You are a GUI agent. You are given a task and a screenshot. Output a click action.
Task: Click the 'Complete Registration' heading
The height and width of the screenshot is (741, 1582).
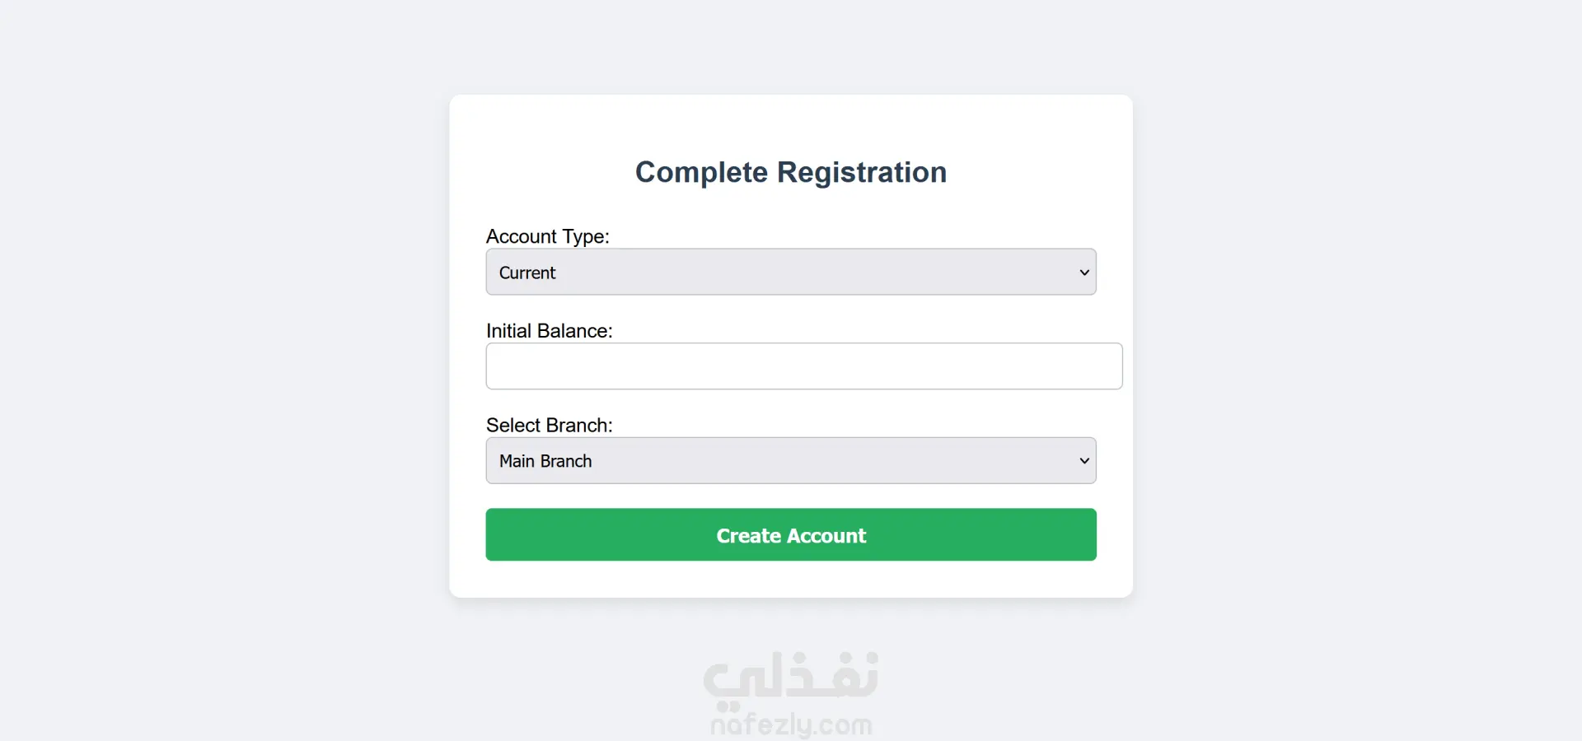click(x=791, y=173)
